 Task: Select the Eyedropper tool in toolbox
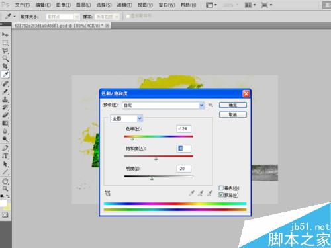5,75
